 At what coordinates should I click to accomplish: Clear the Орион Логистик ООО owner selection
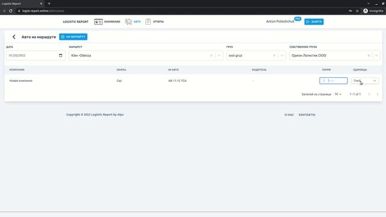coord(369,55)
